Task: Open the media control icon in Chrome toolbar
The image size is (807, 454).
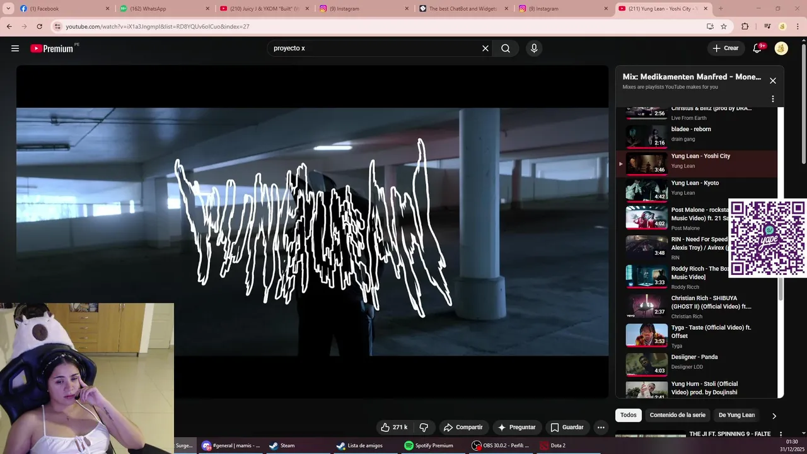Action: tap(767, 26)
